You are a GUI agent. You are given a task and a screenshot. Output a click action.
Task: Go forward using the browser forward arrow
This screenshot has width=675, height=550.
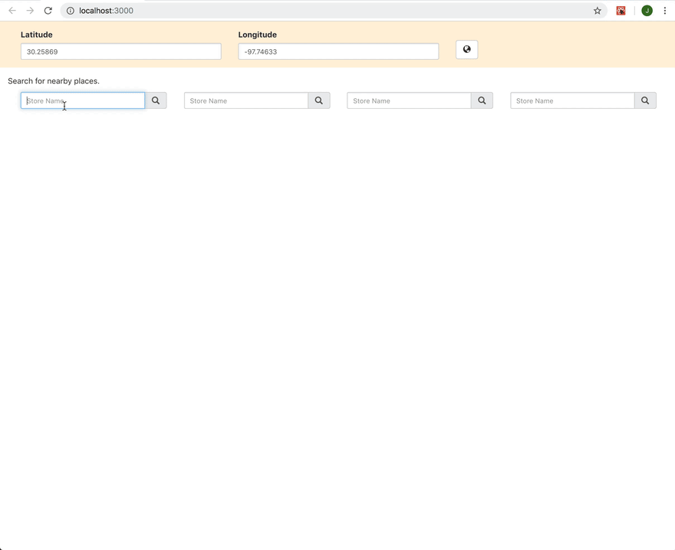tap(30, 10)
